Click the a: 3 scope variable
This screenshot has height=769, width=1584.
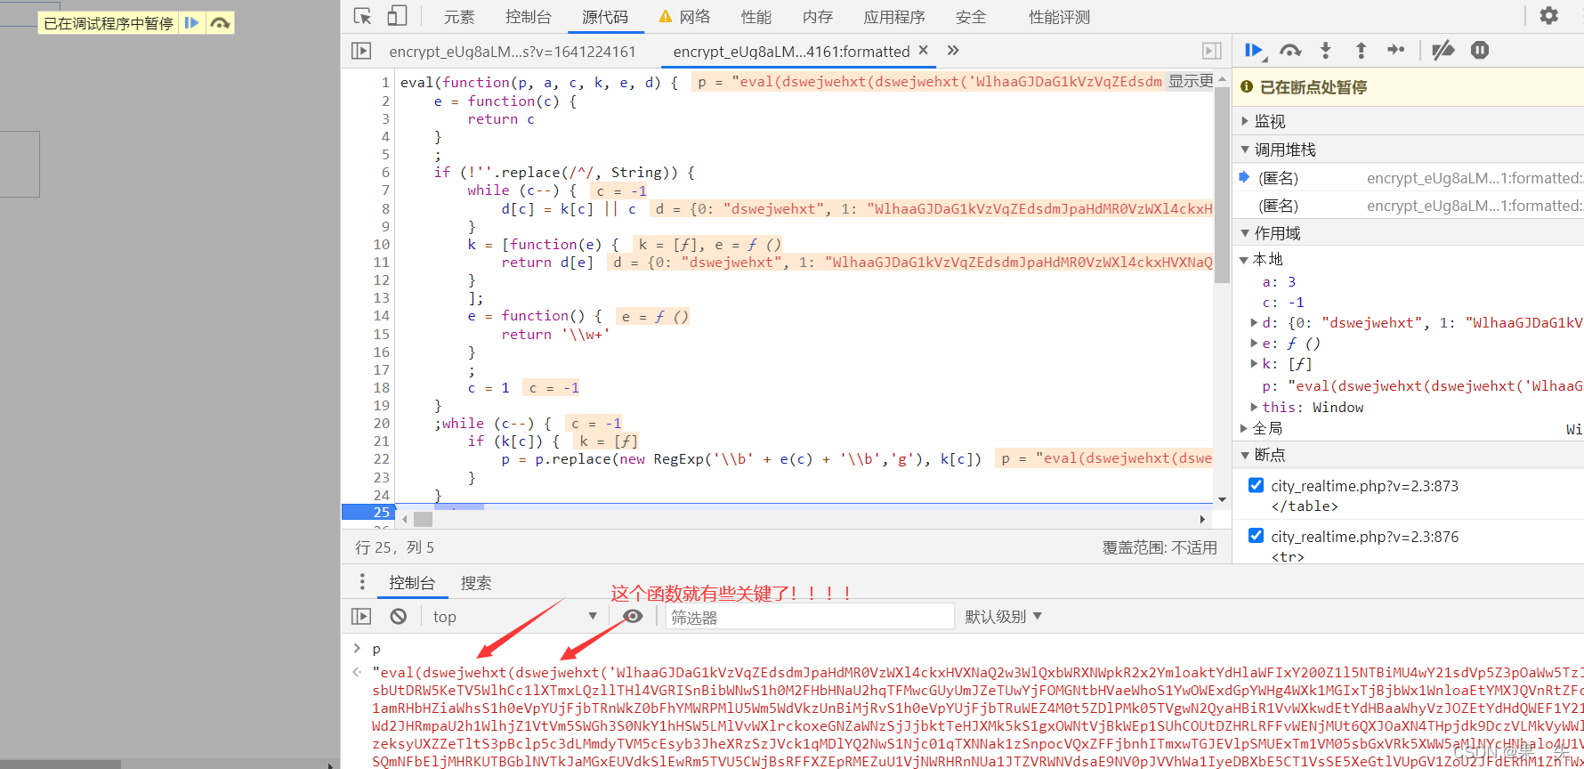pyautogui.click(x=1279, y=281)
